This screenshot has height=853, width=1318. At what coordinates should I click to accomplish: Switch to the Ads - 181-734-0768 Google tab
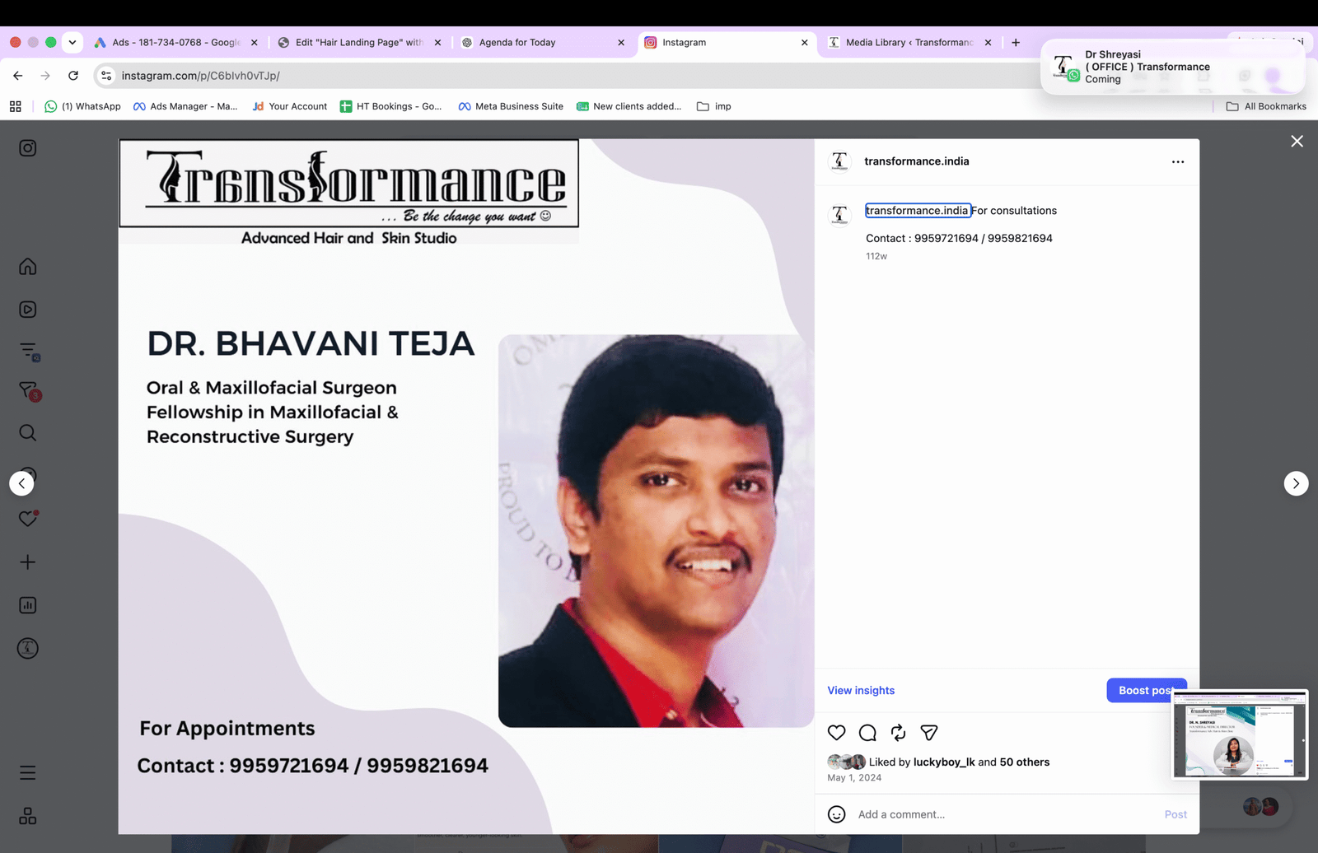177,43
